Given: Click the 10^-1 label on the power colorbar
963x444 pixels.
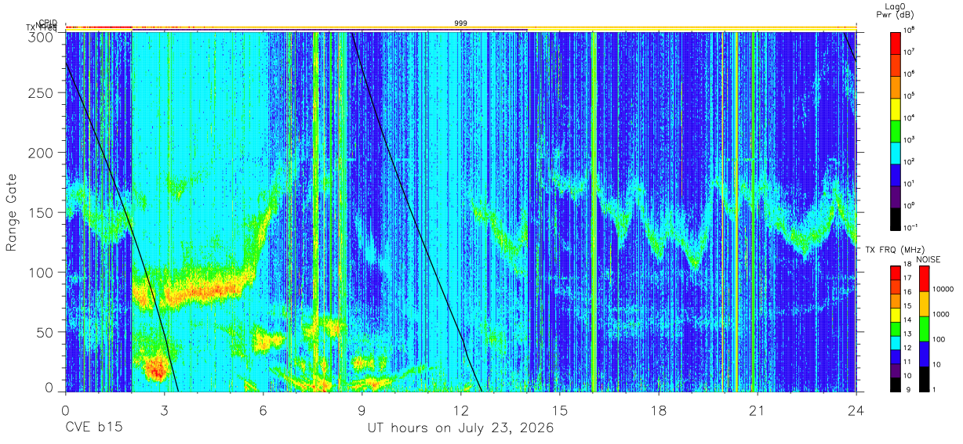Looking at the screenshot, I should (909, 227).
